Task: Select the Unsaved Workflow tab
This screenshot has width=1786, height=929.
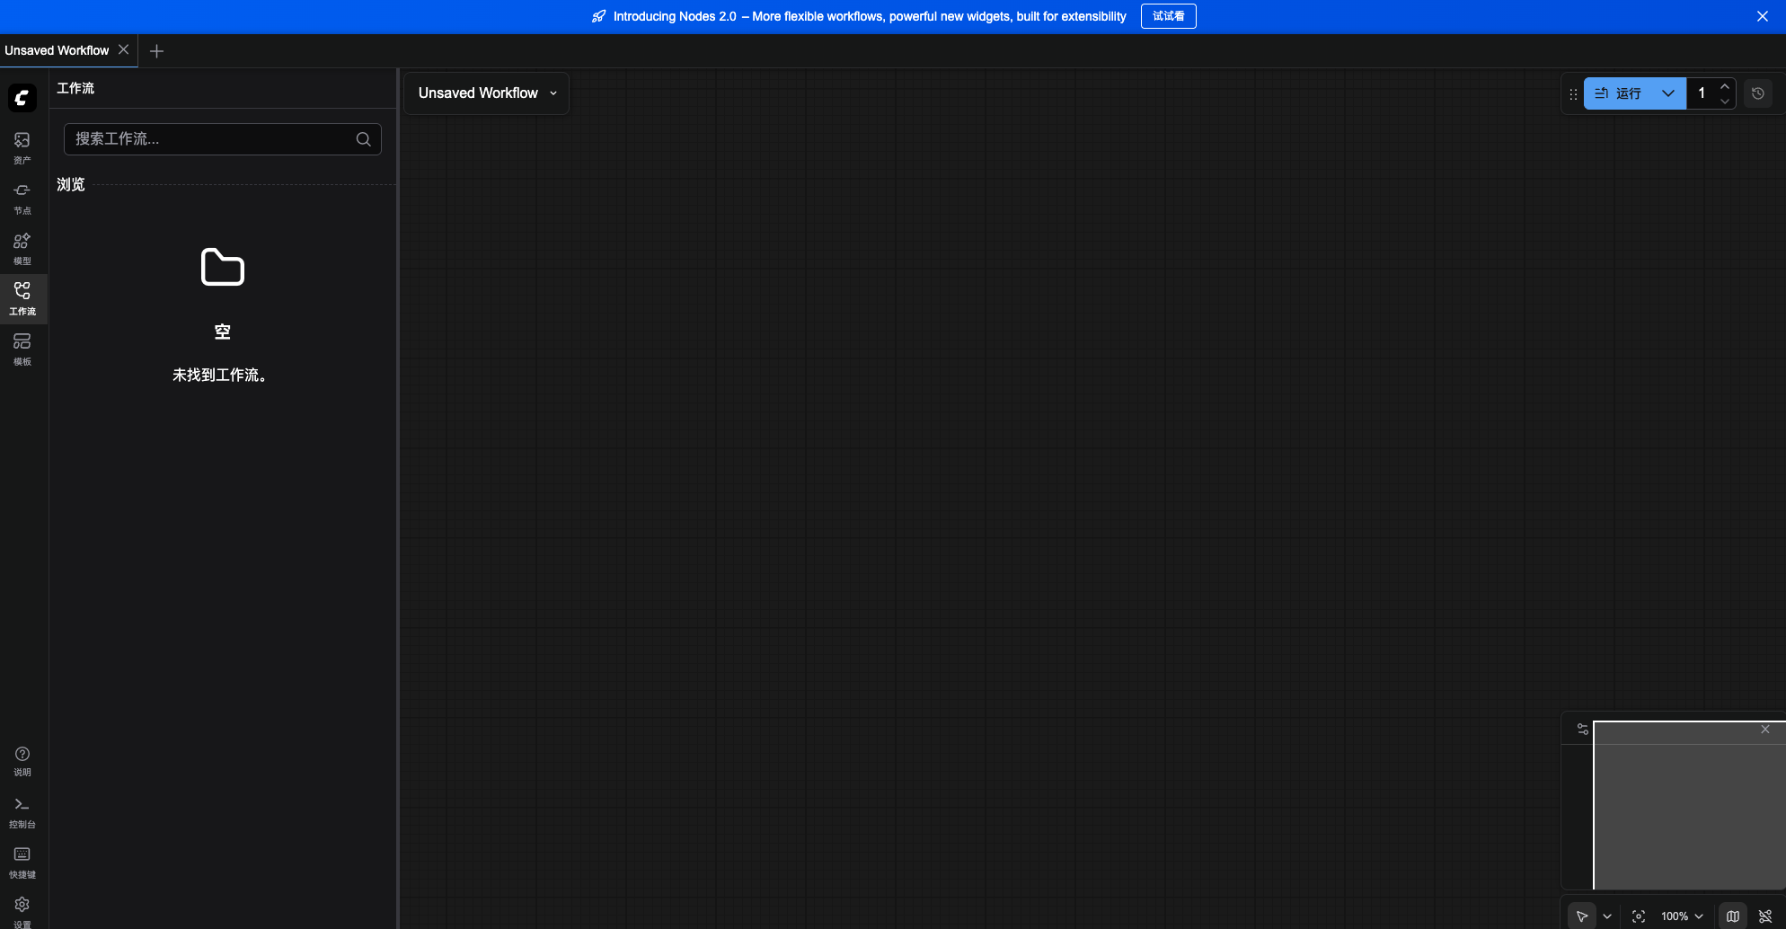Action: coord(57,50)
